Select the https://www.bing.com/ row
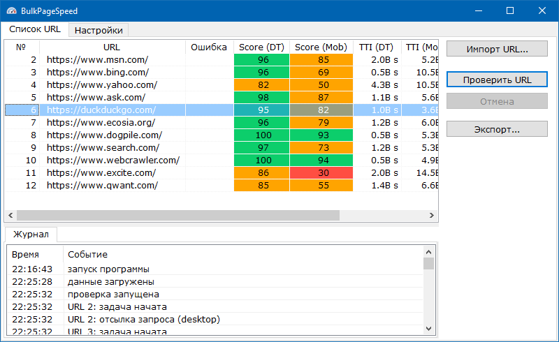 222,73
